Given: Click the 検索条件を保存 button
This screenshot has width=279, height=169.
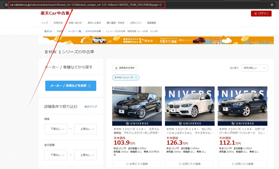Looking at the screenshot, I should pyautogui.click(x=125, y=68).
